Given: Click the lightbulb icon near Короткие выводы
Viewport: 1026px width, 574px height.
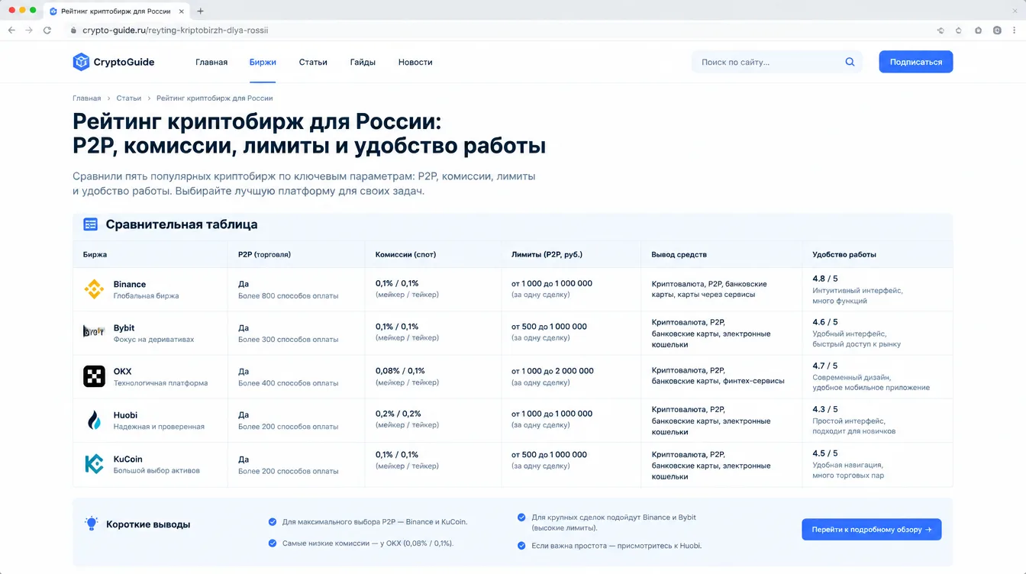Looking at the screenshot, I should click(x=92, y=524).
